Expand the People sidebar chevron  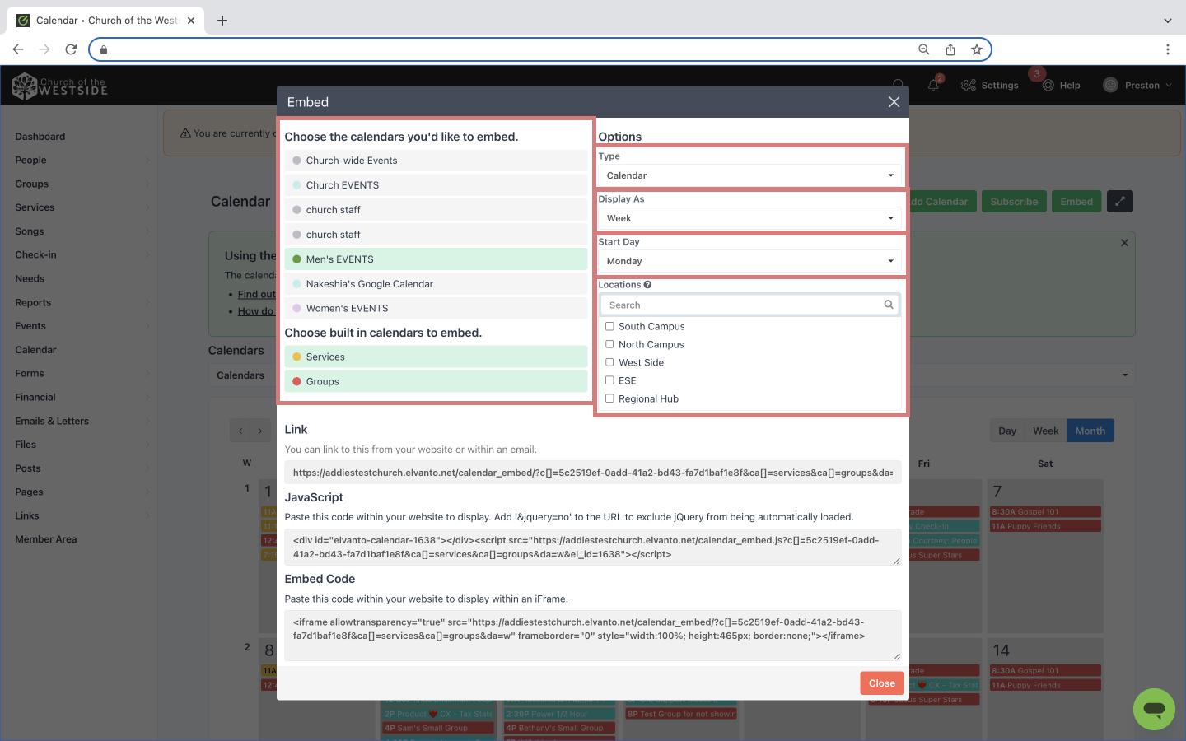click(147, 161)
